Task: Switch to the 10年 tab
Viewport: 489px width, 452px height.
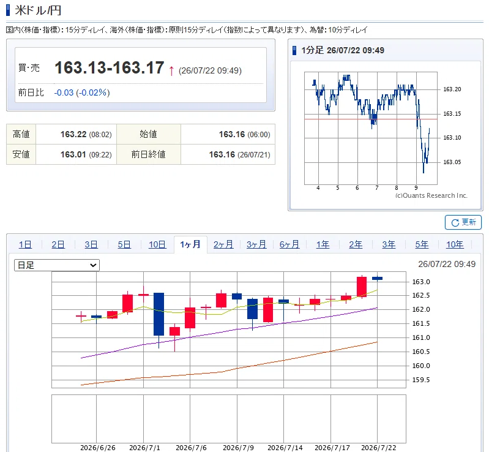Action: [455, 244]
